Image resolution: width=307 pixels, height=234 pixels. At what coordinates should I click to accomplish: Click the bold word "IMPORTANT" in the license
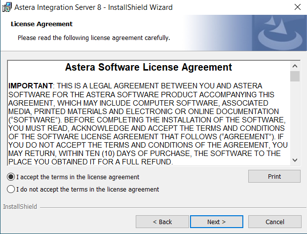31,86
